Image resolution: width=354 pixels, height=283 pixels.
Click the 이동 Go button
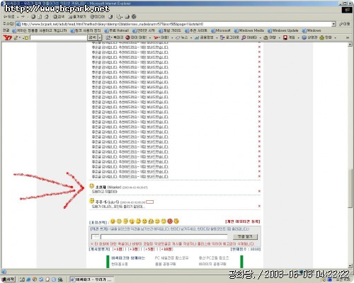pyautogui.click(x=345, y=24)
